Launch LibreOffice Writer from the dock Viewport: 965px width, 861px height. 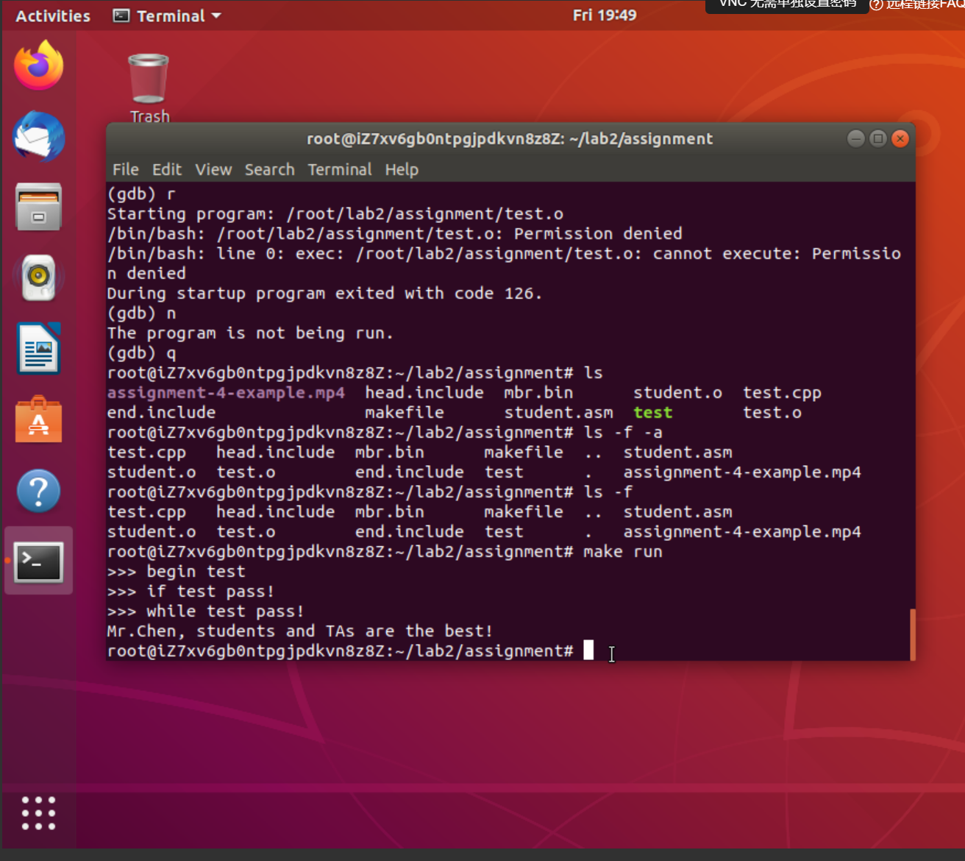[x=38, y=349]
